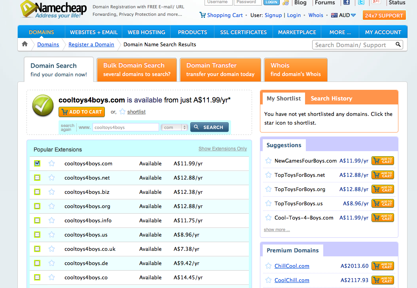Shortlist star for cooltoys4boys.net row

51,178
